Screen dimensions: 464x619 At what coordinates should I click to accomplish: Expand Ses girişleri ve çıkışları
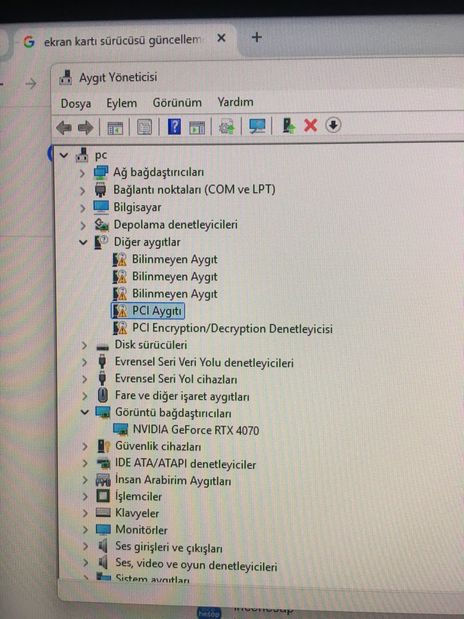(85, 547)
